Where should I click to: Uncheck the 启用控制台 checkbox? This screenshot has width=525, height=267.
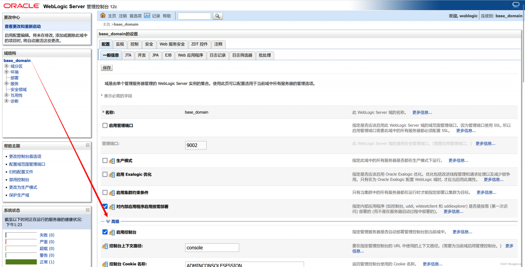pyautogui.click(x=105, y=232)
